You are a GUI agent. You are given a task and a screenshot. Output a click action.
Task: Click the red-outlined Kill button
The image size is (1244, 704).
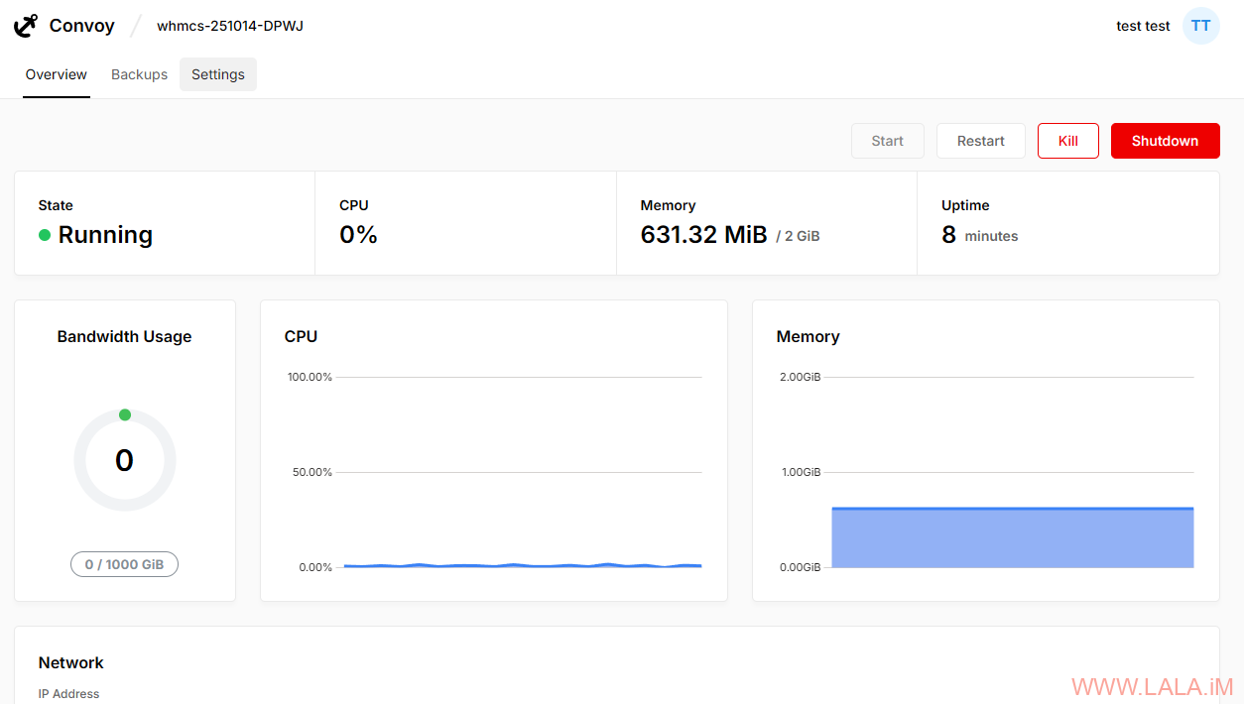[1067, 141]
